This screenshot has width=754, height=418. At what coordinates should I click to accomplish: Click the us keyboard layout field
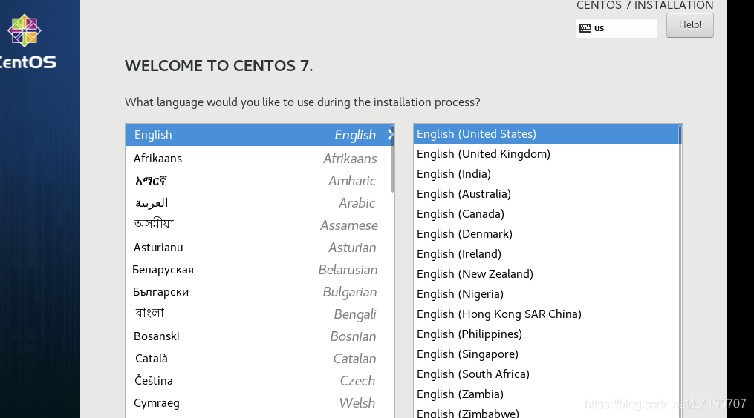coord(617,28)
